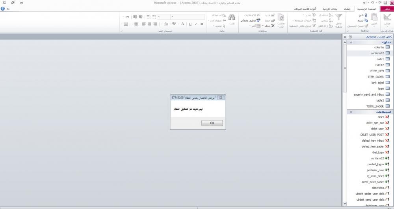Click the navigation pane scrollbar up arrow
This screenshot has width=394, height=209.
pos(345,43)
